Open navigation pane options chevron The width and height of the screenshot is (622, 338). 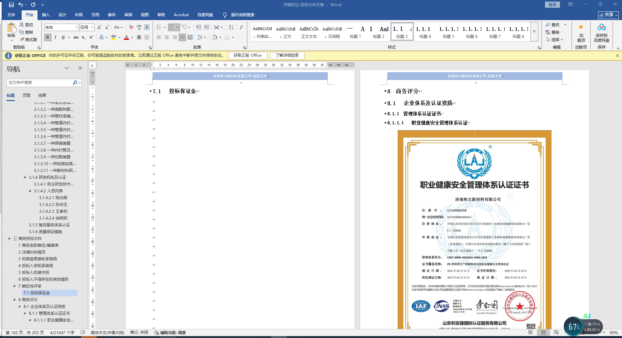[x=67, y=68]
